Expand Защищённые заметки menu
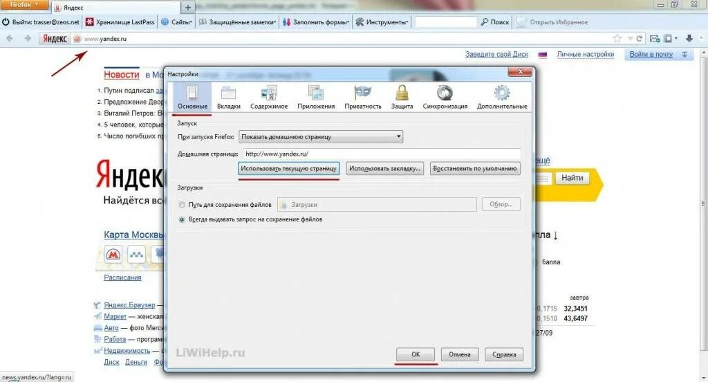The height and width of the screenshot is (382, 708). tap(238, 21)
